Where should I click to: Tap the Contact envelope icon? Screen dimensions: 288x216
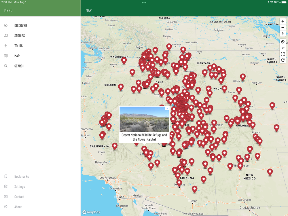coord(6,196)
